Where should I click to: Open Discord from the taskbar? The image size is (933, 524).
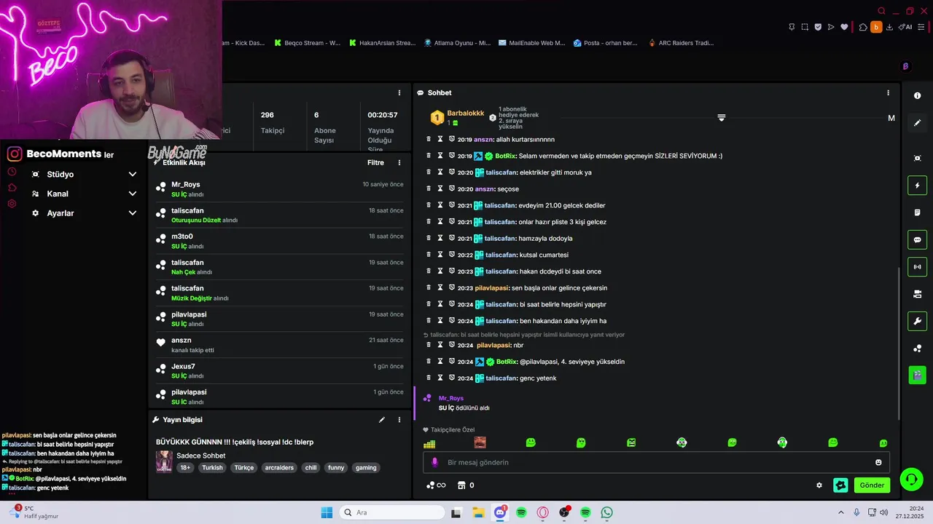pyautogui.click(x=500, y=512)
